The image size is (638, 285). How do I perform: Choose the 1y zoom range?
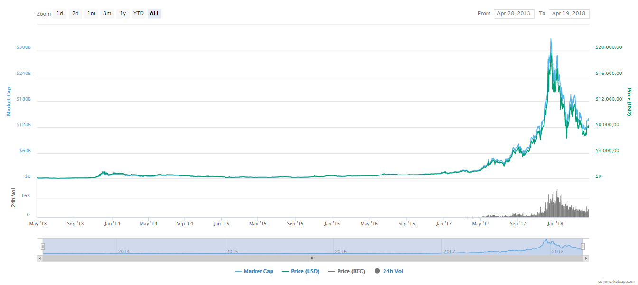(123, 14)
